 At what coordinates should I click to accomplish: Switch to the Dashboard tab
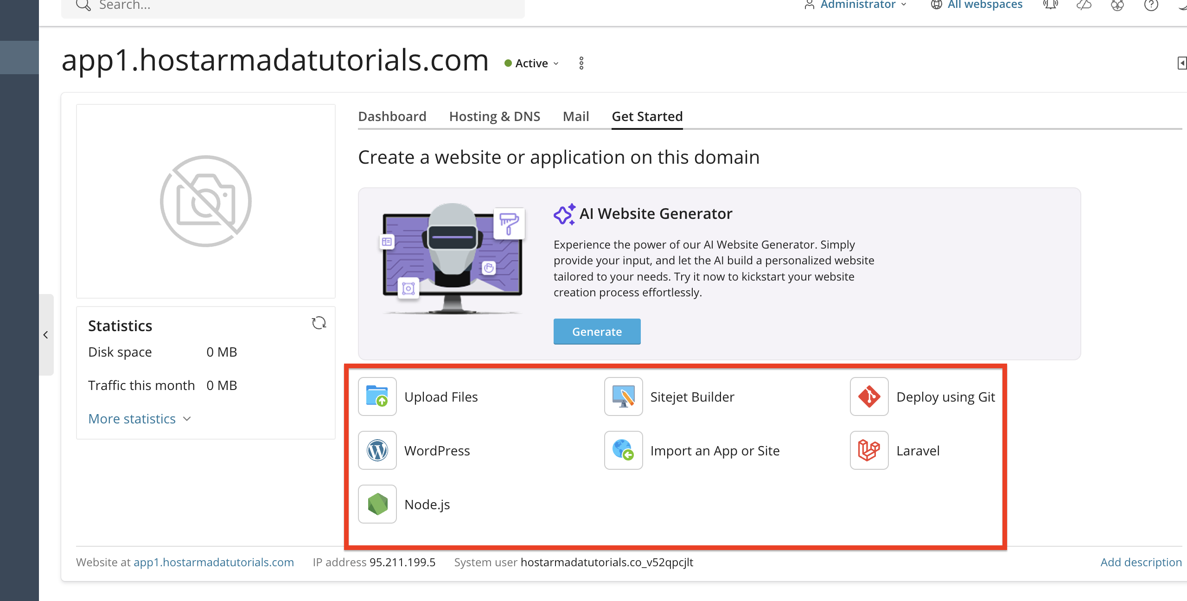tap(392, 116)
